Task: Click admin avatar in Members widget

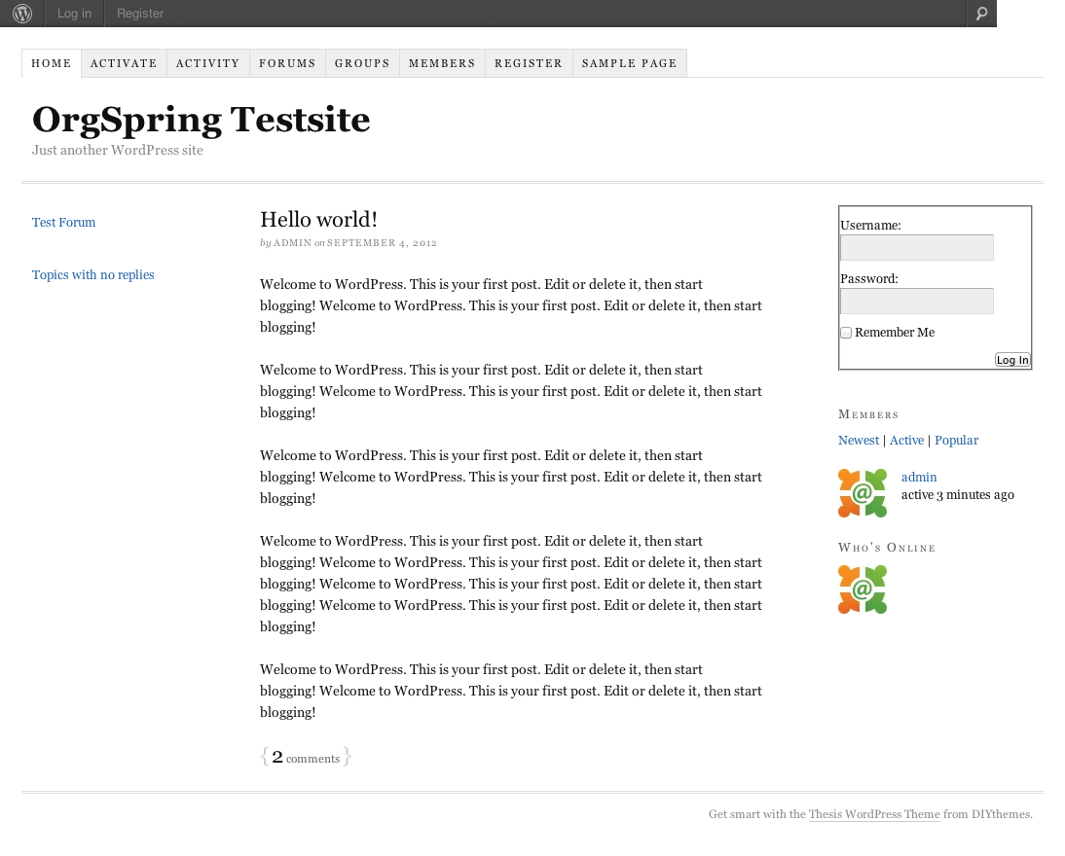Action: (862, 493)
